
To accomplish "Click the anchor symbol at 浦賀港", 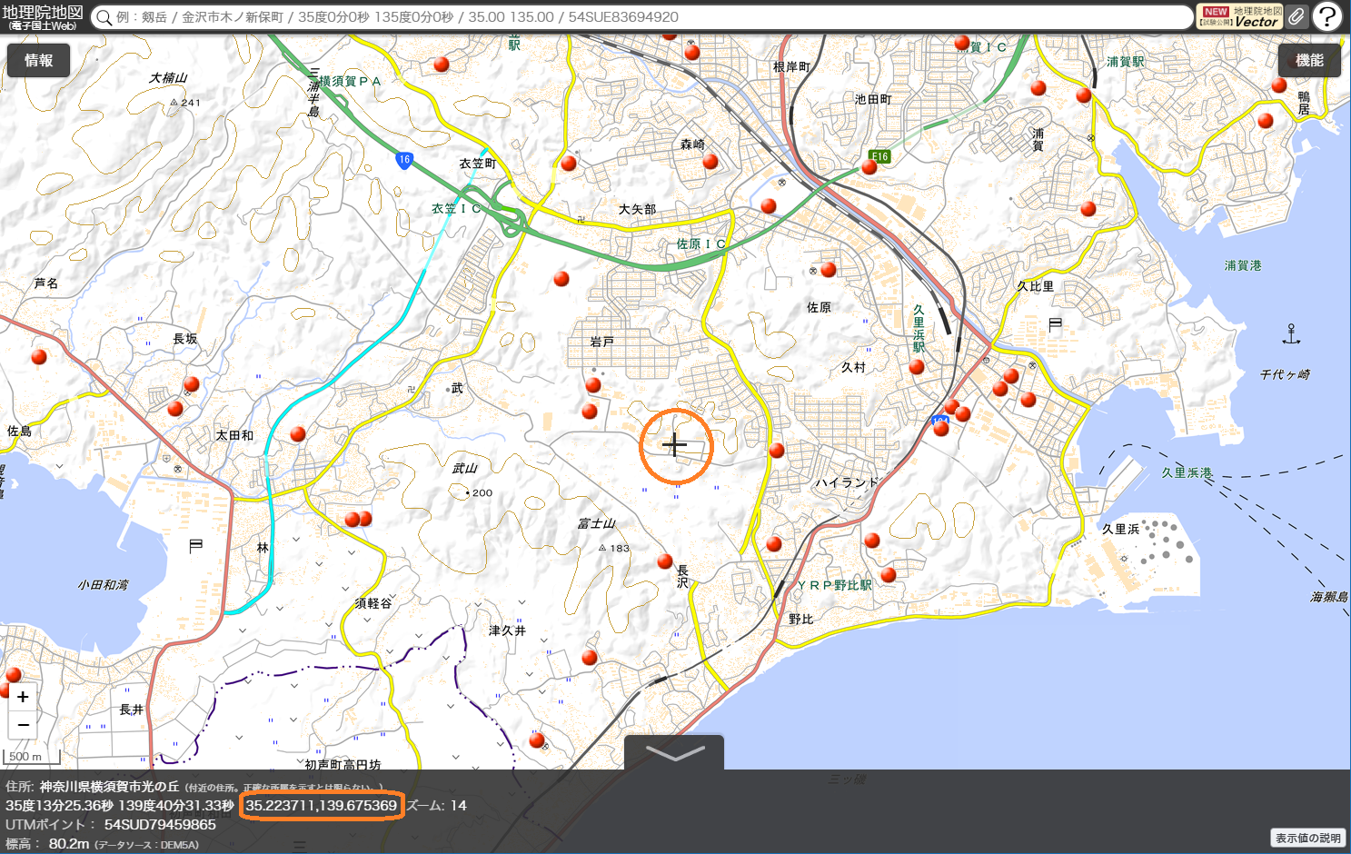I will click(1291, 334).
